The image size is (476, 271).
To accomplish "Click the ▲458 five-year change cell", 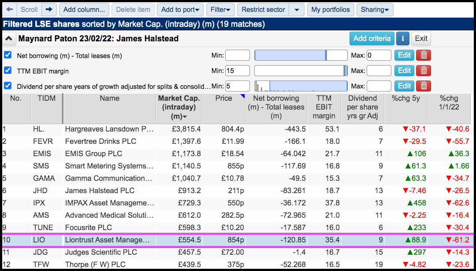I will pyautogui.click(x=406, y=203).
